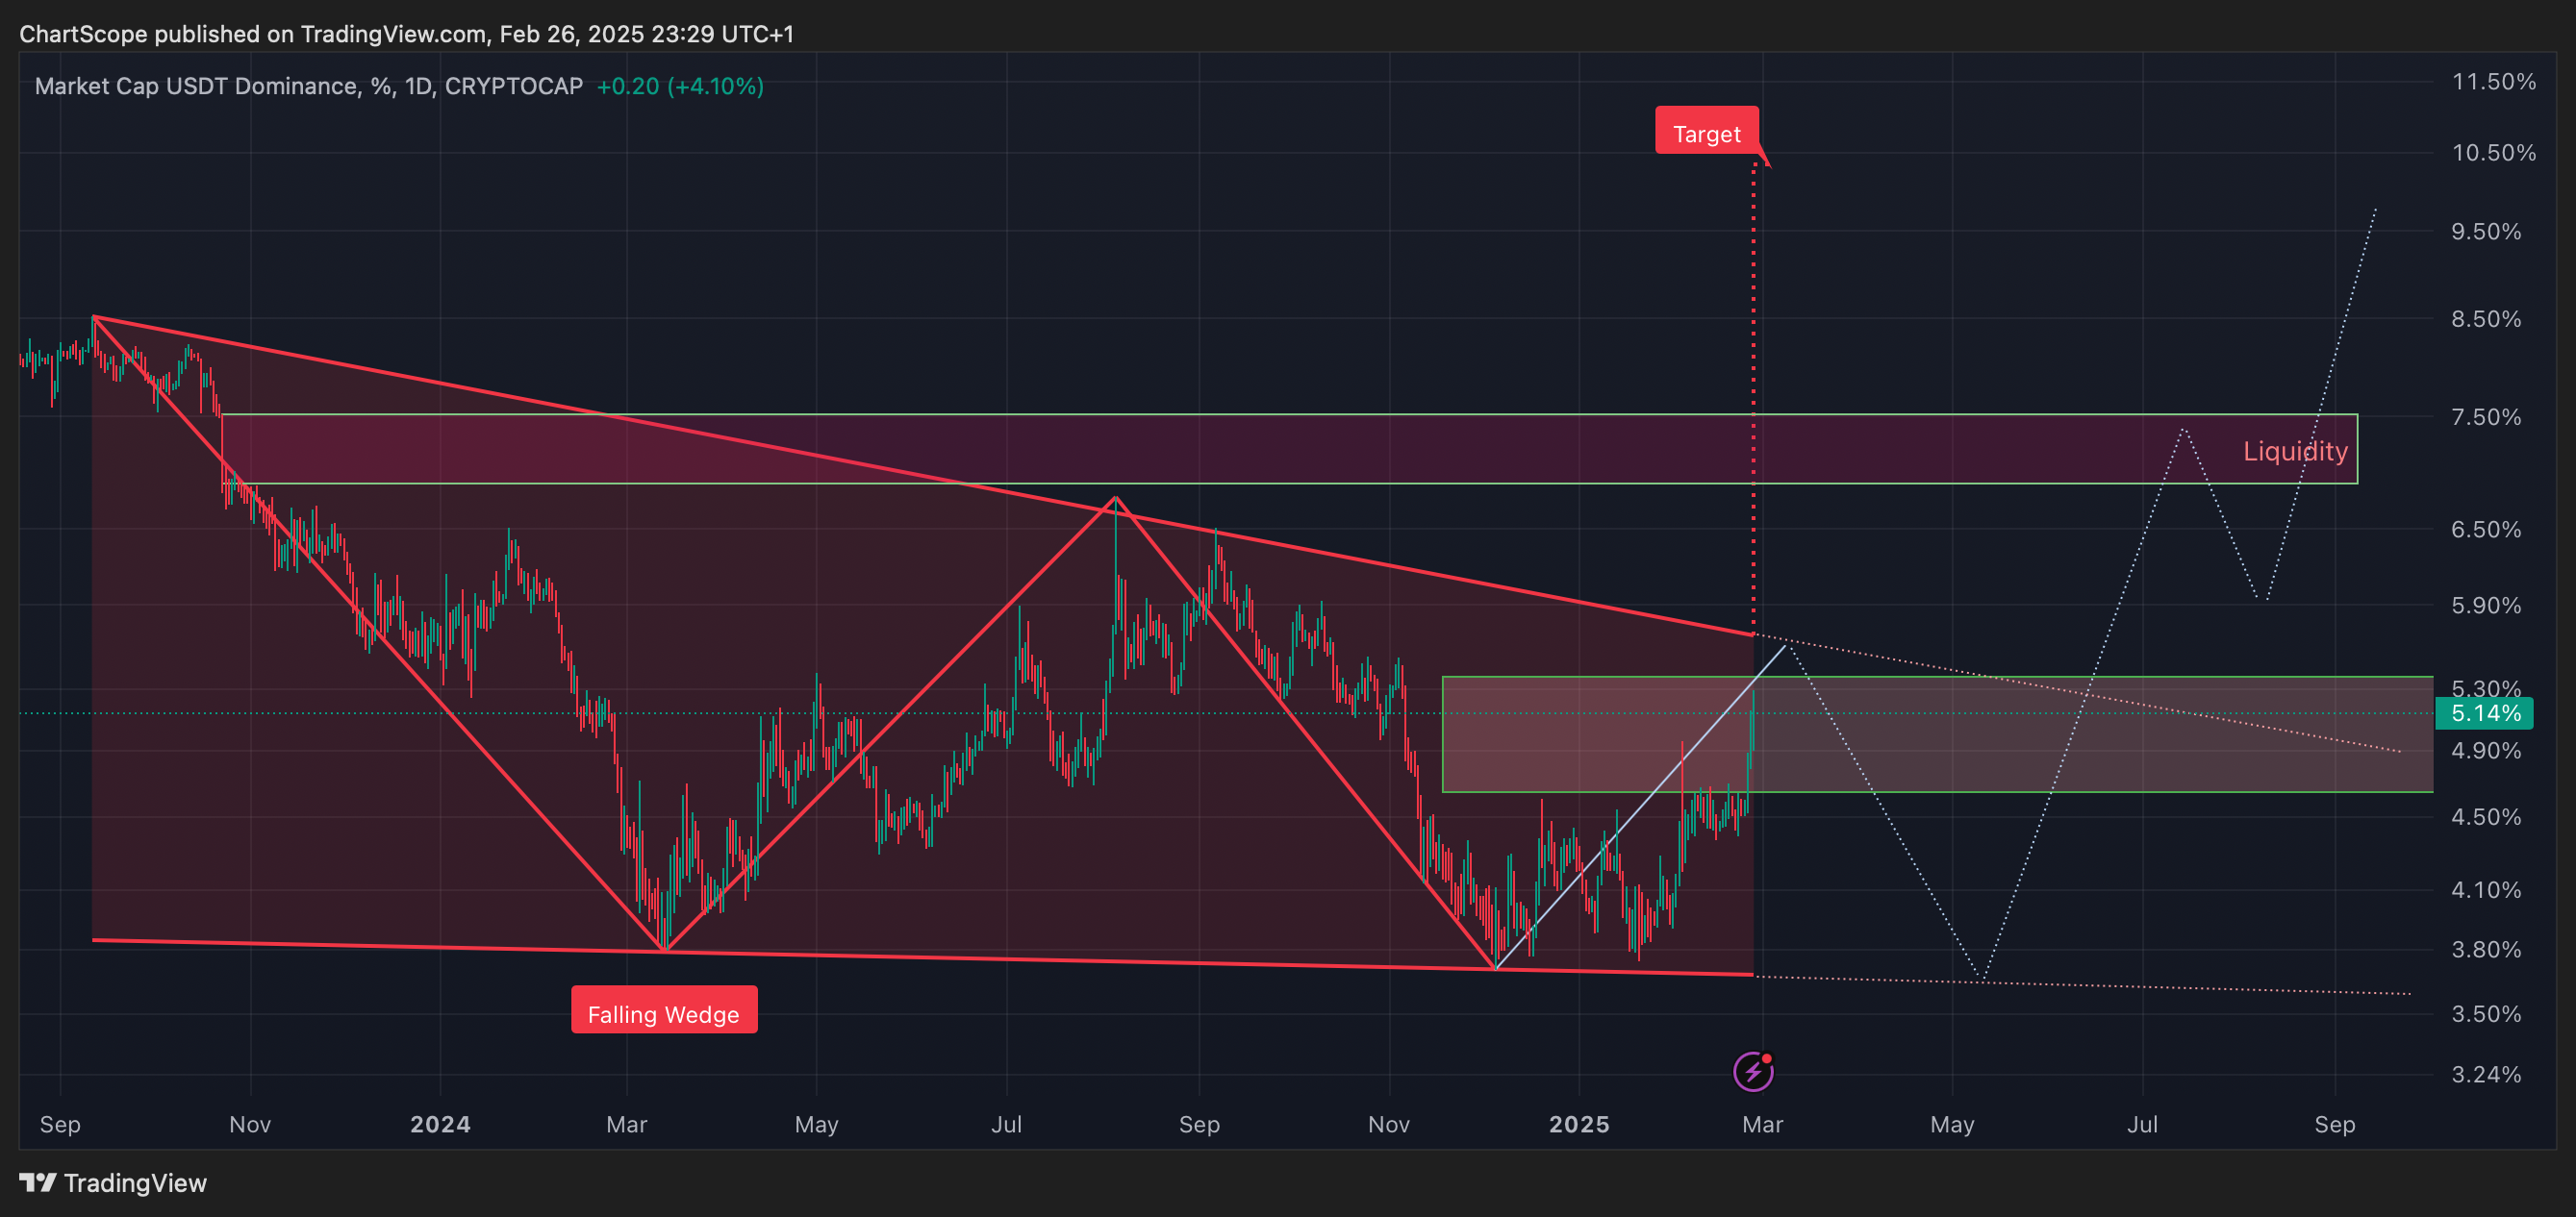This screenshot has width=2576, height=1217.
Task: Click the red Target callout label
Action: tap(1706, 134)
